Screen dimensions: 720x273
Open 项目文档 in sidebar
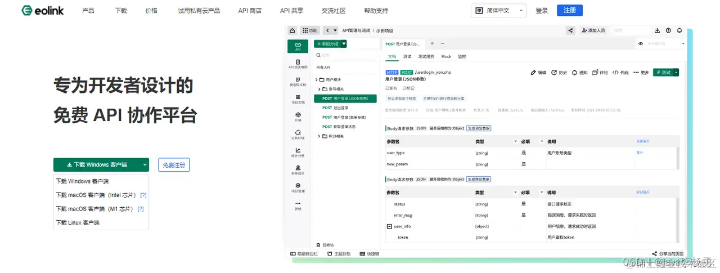pos(298,99)
